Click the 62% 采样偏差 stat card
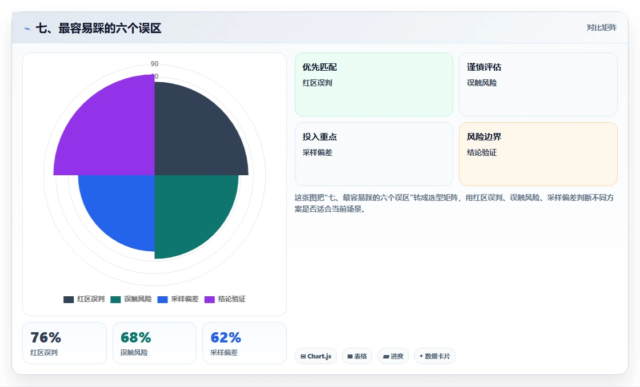The width and height of the screenshot is (640, 387). [x=245, y=343]
